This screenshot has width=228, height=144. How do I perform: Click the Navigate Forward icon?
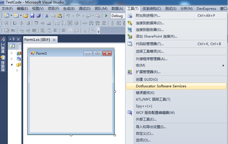point(98,16)
